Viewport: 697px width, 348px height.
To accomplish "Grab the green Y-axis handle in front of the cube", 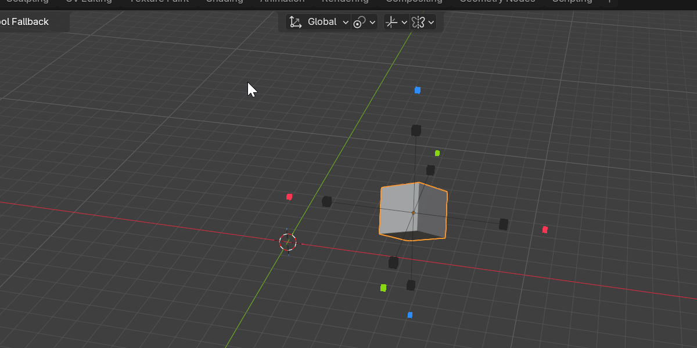I will [383, 288].
